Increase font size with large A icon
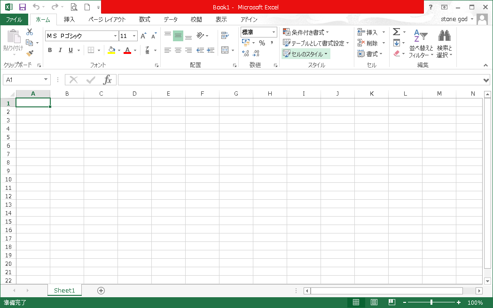 click(143, 36)
